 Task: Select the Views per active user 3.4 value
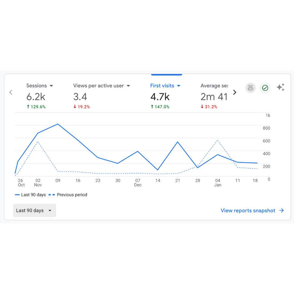click(80, 97)
